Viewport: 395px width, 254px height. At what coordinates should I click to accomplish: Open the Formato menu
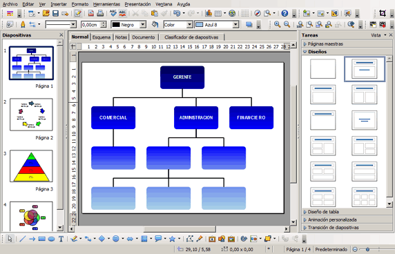tap(80, 4)
